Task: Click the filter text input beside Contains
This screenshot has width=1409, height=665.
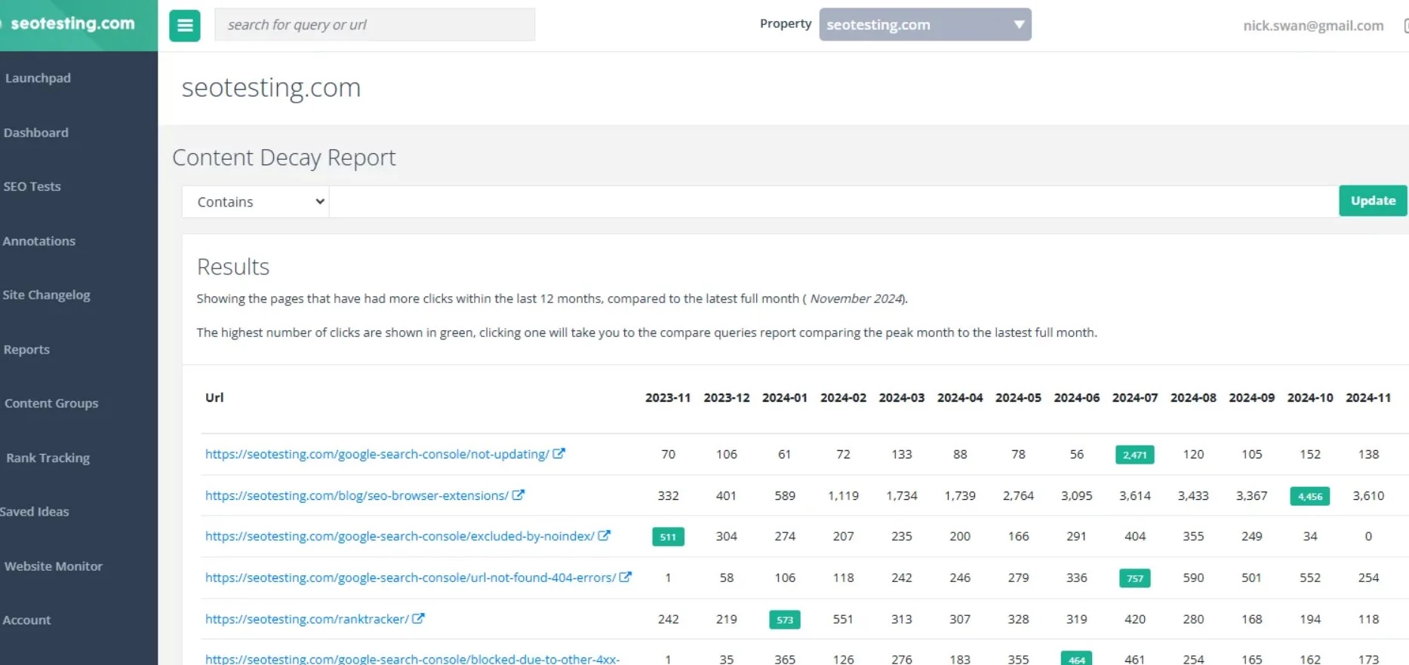Action: pos(834,202)
